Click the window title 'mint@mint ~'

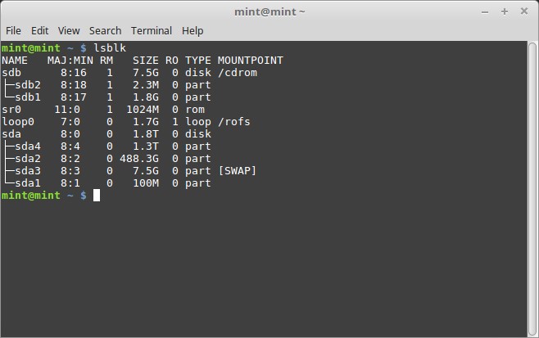click(x=269, y=11)
